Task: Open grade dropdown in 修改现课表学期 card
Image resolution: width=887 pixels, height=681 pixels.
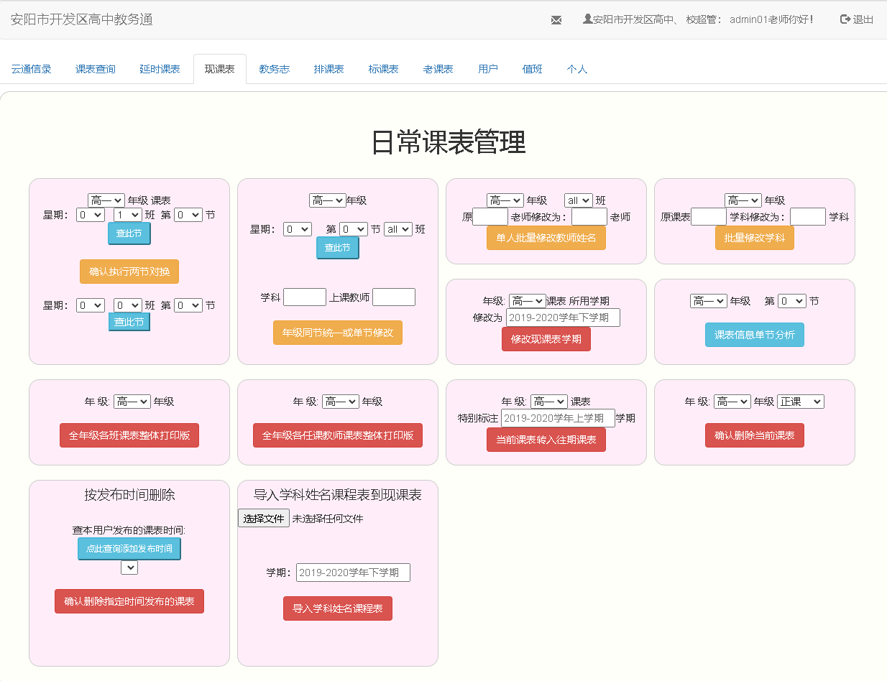Action: click(x=527, y=301)
